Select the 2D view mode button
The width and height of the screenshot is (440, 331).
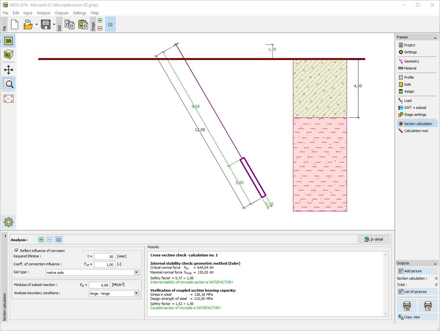(x=9, y=41)
